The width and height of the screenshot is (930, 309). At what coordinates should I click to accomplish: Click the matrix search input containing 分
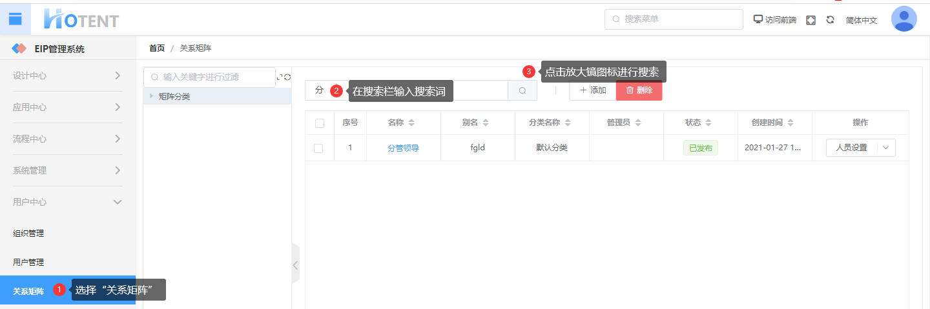click(406, 90)
